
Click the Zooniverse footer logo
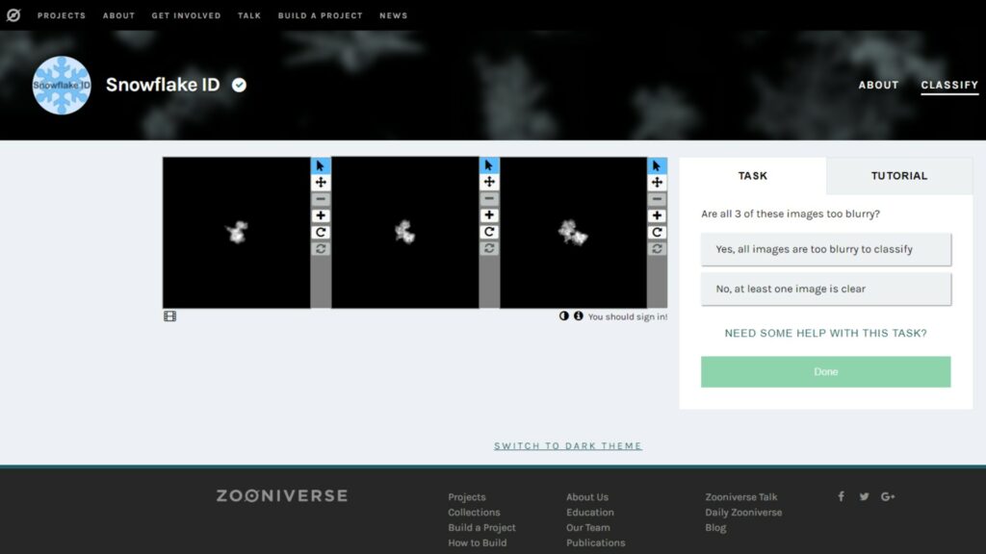(x=282, y=495)
